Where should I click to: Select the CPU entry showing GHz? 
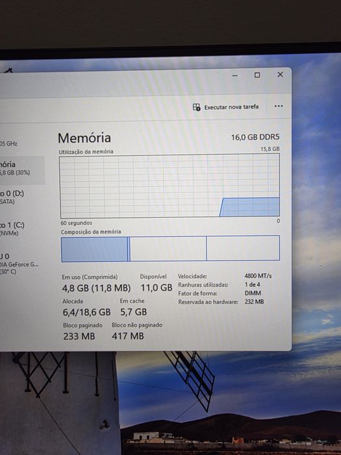click(8, 144)
